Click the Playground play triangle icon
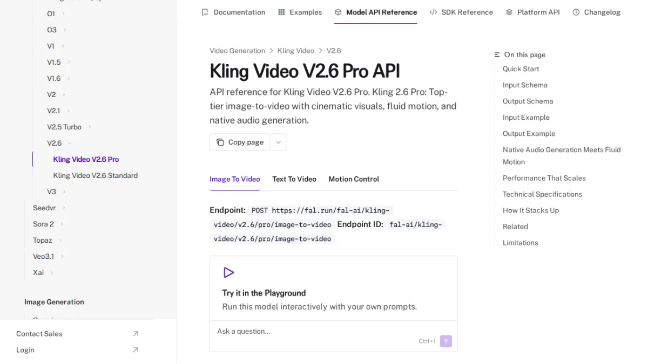This screenshot has width=648, height=364. pos(229,272)
